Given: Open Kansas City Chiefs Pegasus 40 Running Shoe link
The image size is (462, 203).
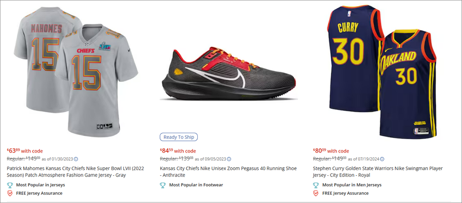Looking at the screenshot, I should click(228, 172).
